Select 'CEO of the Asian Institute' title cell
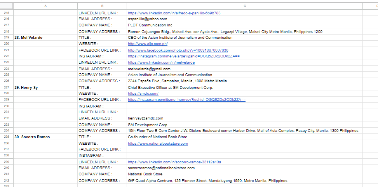Image resolution: width=378 pixels, height=187 pixels. [245, 38]
